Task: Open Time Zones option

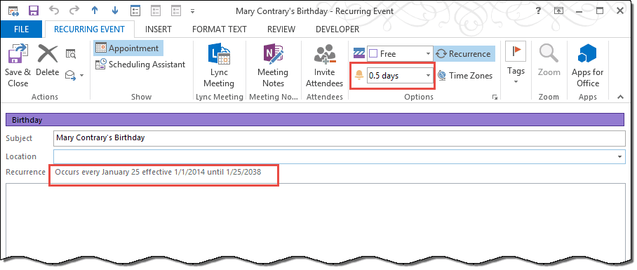Action: coord(466,76)
